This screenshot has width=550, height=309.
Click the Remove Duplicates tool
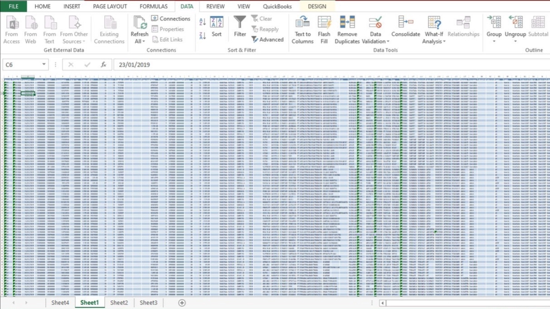pyautogui.click(x=347, y=23)
